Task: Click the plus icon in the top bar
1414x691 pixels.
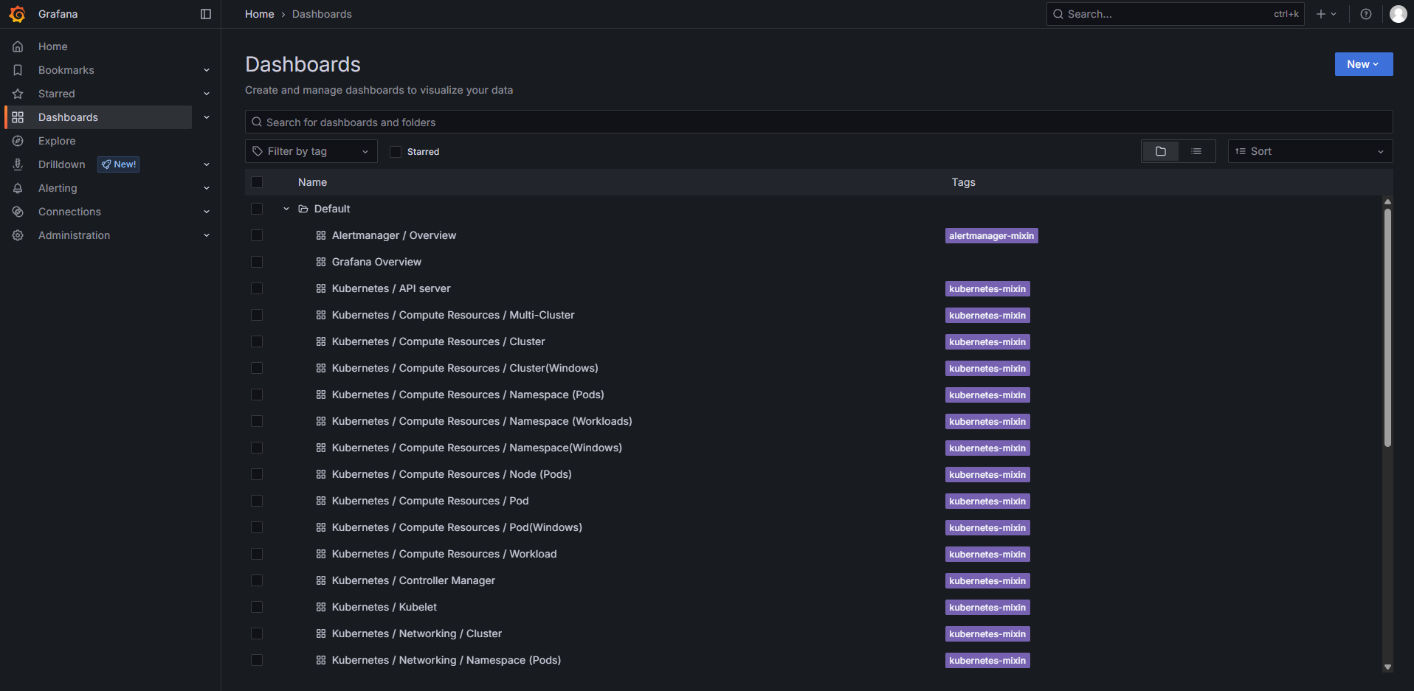Action: [1321, 14]
